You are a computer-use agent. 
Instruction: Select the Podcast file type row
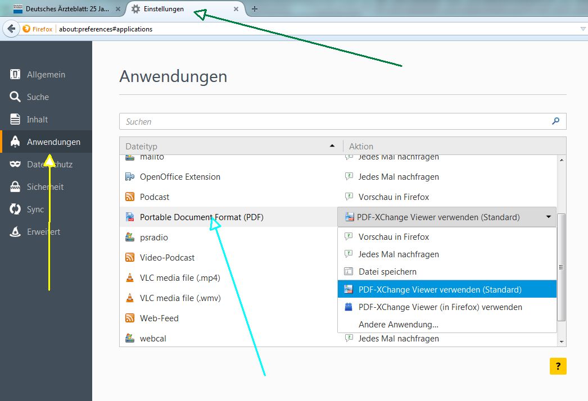pyautogui.click(x=338, y=197)
